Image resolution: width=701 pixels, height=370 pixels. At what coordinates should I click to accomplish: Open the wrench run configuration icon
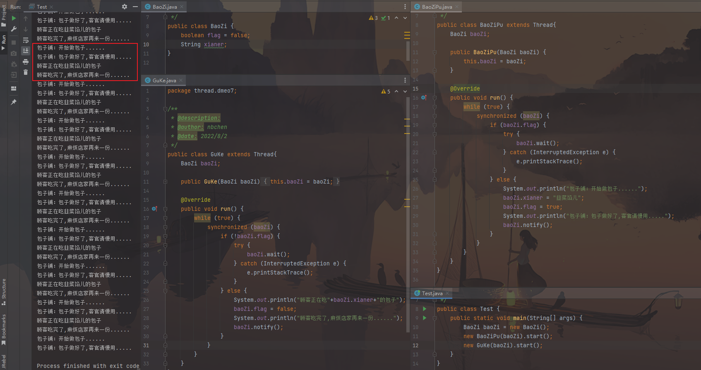pos(14,29)
